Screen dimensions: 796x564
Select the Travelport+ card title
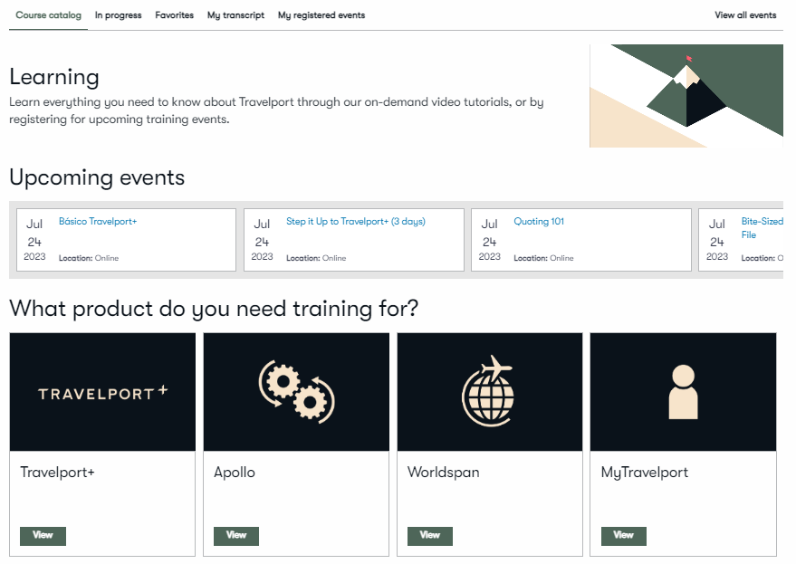pos(57,473)
